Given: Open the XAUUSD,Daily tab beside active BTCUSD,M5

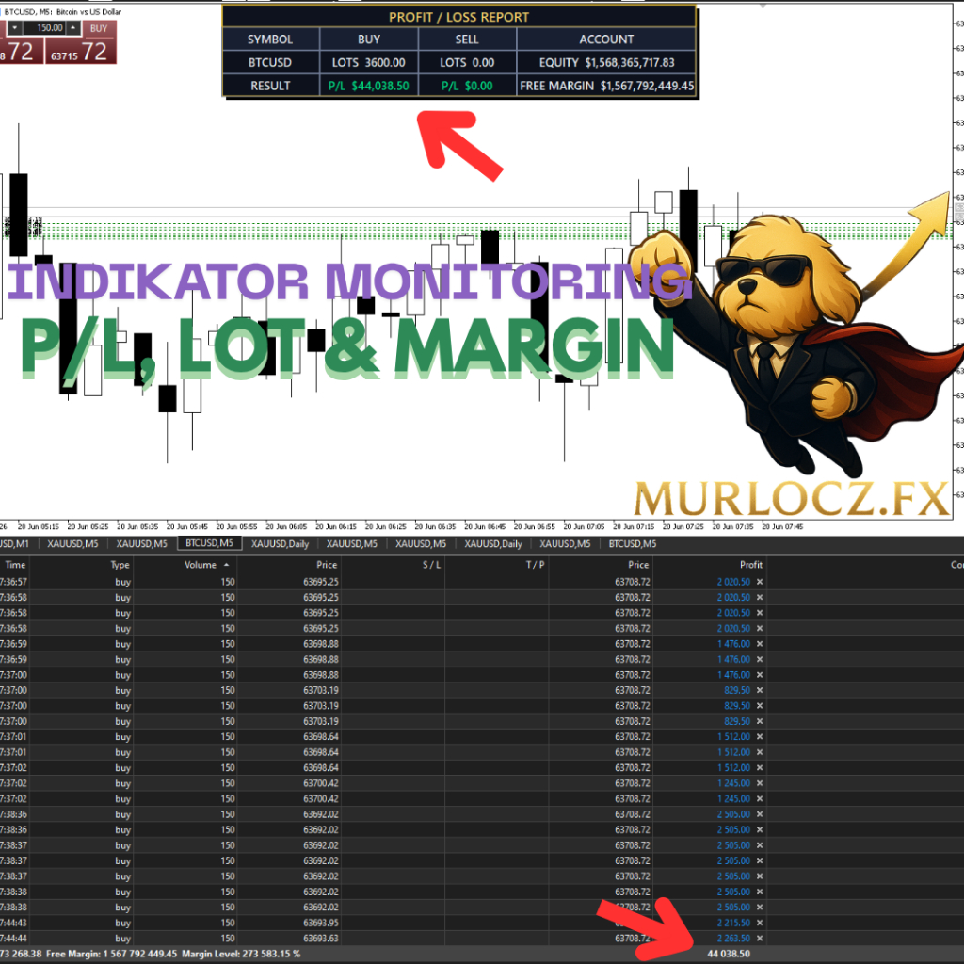Looking at the screenshot, I should pos(280,543).
